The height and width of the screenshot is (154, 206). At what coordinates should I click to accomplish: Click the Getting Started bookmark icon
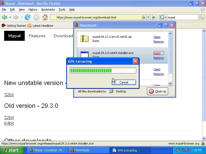pos(4,25)
